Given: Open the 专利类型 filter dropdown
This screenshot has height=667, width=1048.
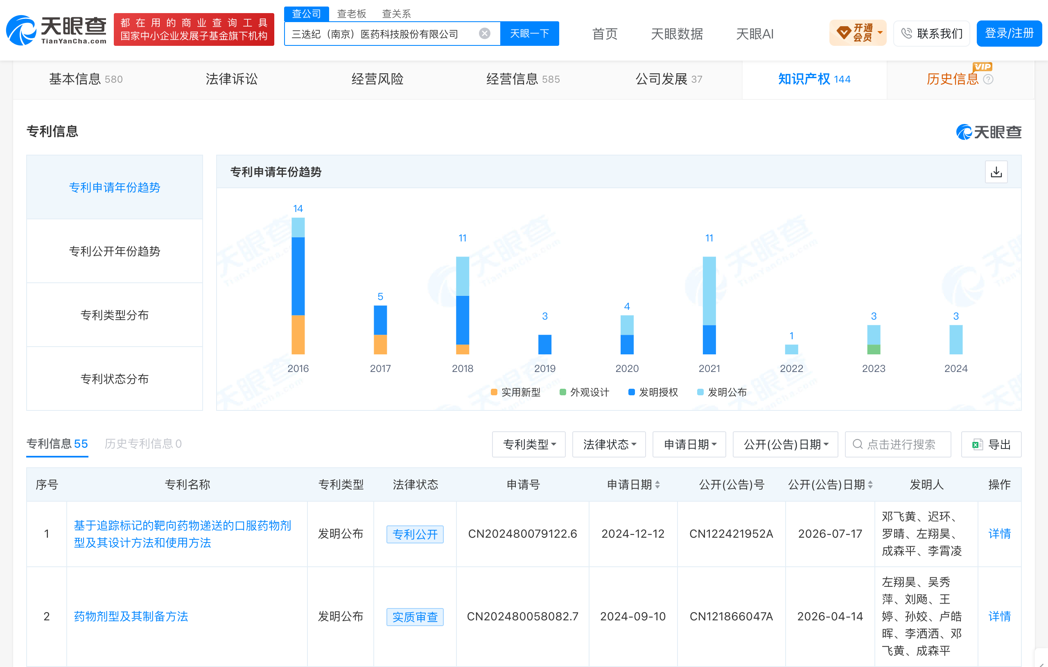Looking at the screenshot, I should (529, 444).
